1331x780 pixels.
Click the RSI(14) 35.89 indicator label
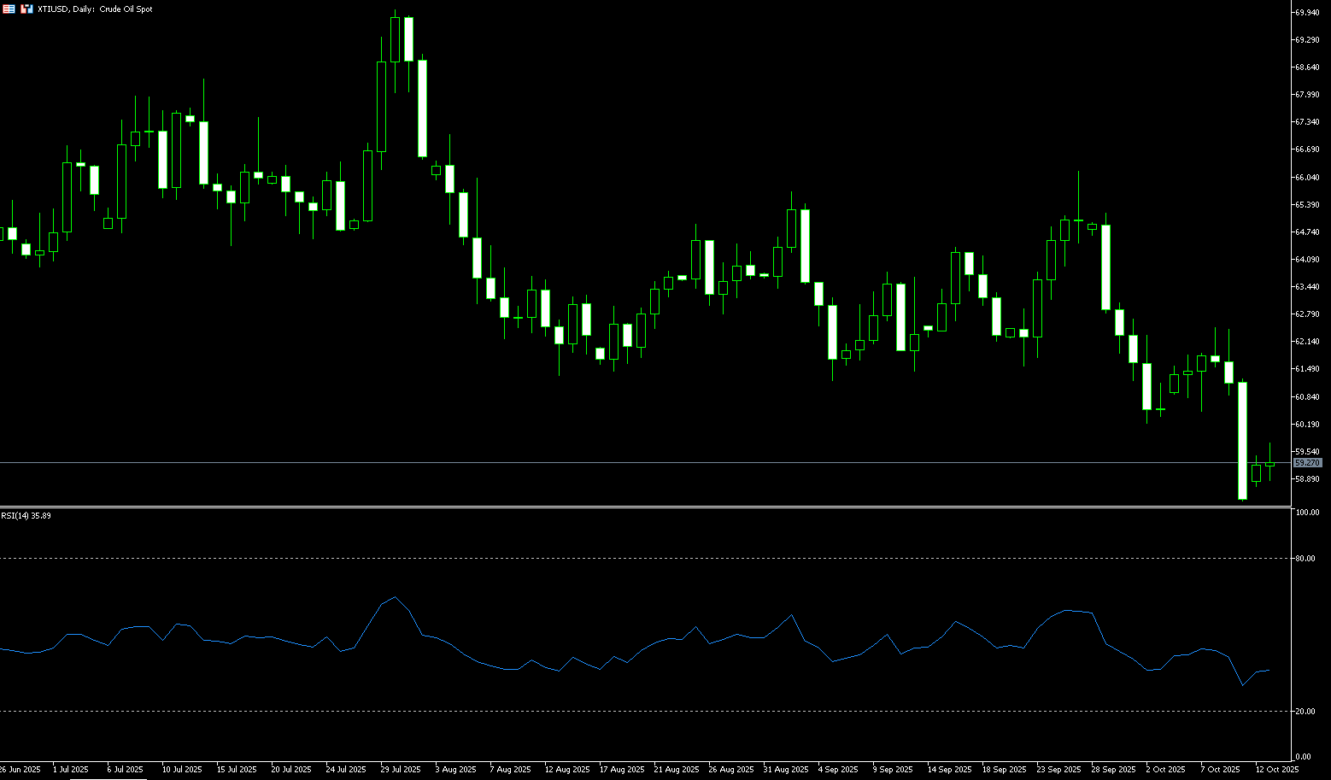(x=26, y=516)
